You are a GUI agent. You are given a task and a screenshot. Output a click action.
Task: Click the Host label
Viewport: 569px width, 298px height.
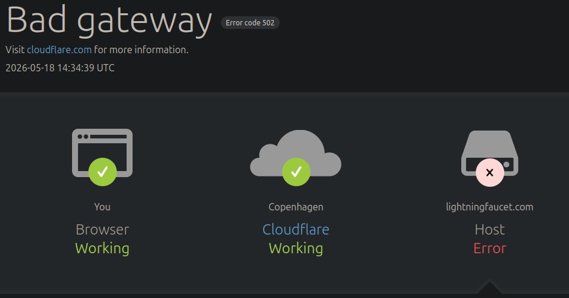pos(490,230)
